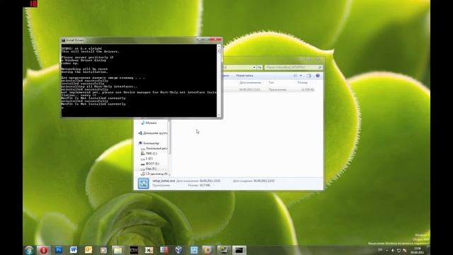The image size is (453, 255).
Task: Open the Windows Start orb
Action: [x=29, y=250]
